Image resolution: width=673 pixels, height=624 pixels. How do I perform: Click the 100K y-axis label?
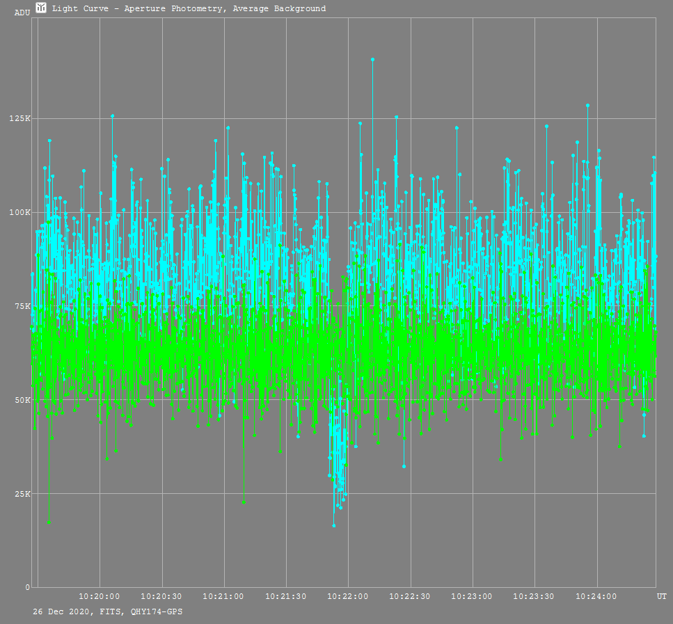[19, 212]
